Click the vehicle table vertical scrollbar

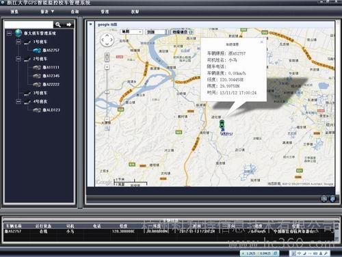[x=337, y=232]
